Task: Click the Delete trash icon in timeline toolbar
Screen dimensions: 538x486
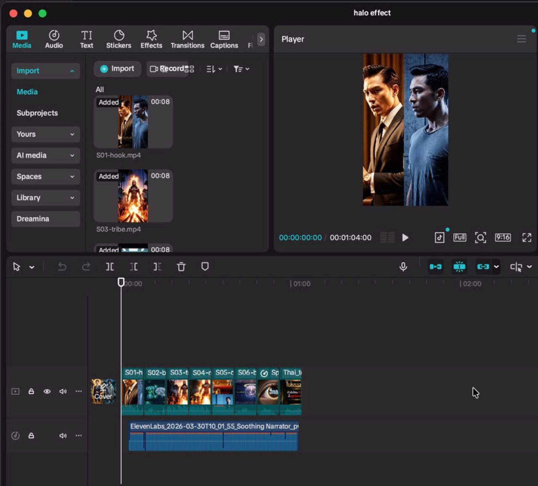Action: point(181,267)
